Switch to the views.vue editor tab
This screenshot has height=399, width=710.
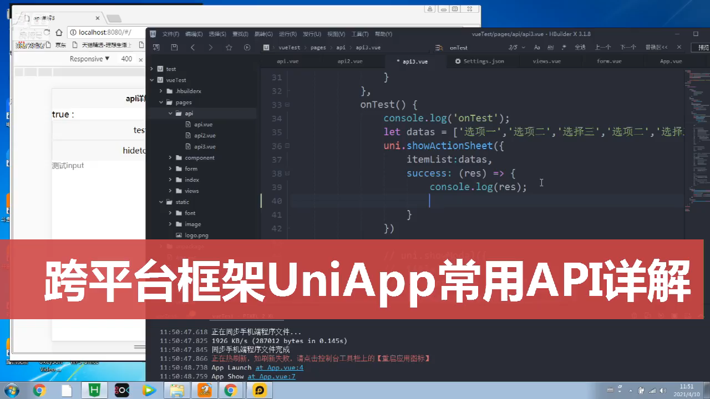click(x=547, y=62)
